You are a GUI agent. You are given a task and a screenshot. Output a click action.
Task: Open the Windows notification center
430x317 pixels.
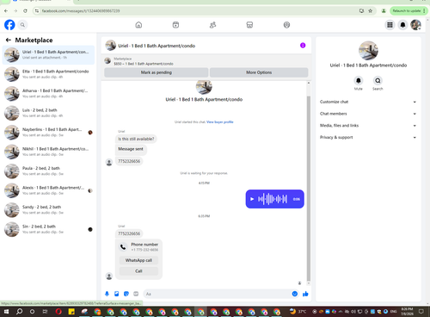[421, 312]
